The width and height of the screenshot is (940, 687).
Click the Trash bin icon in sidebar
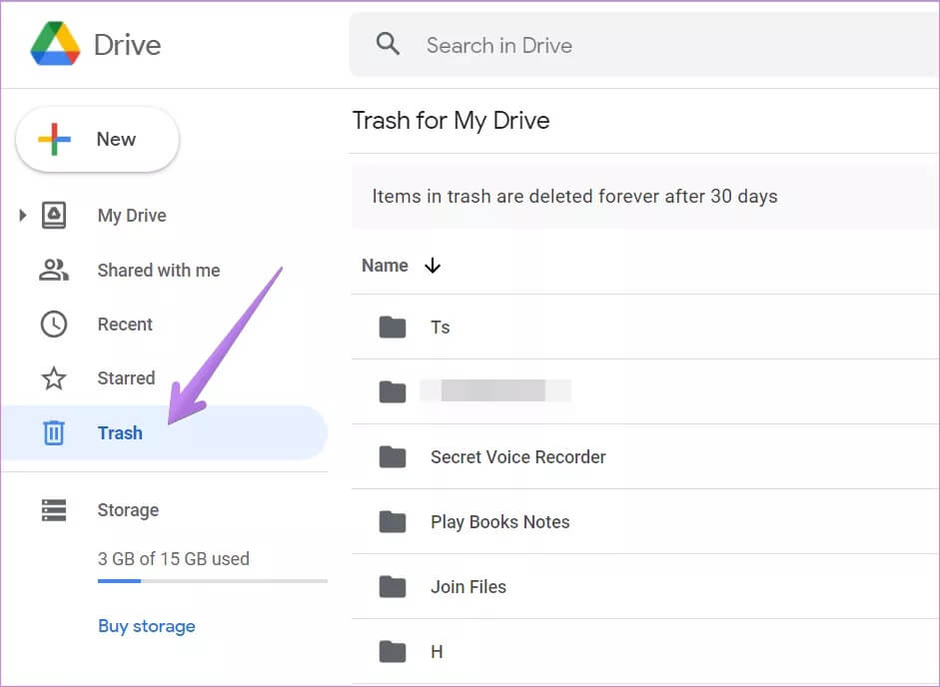[x=54, y=432]
